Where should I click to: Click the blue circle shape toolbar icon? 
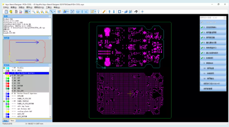(x=78, y=12)
